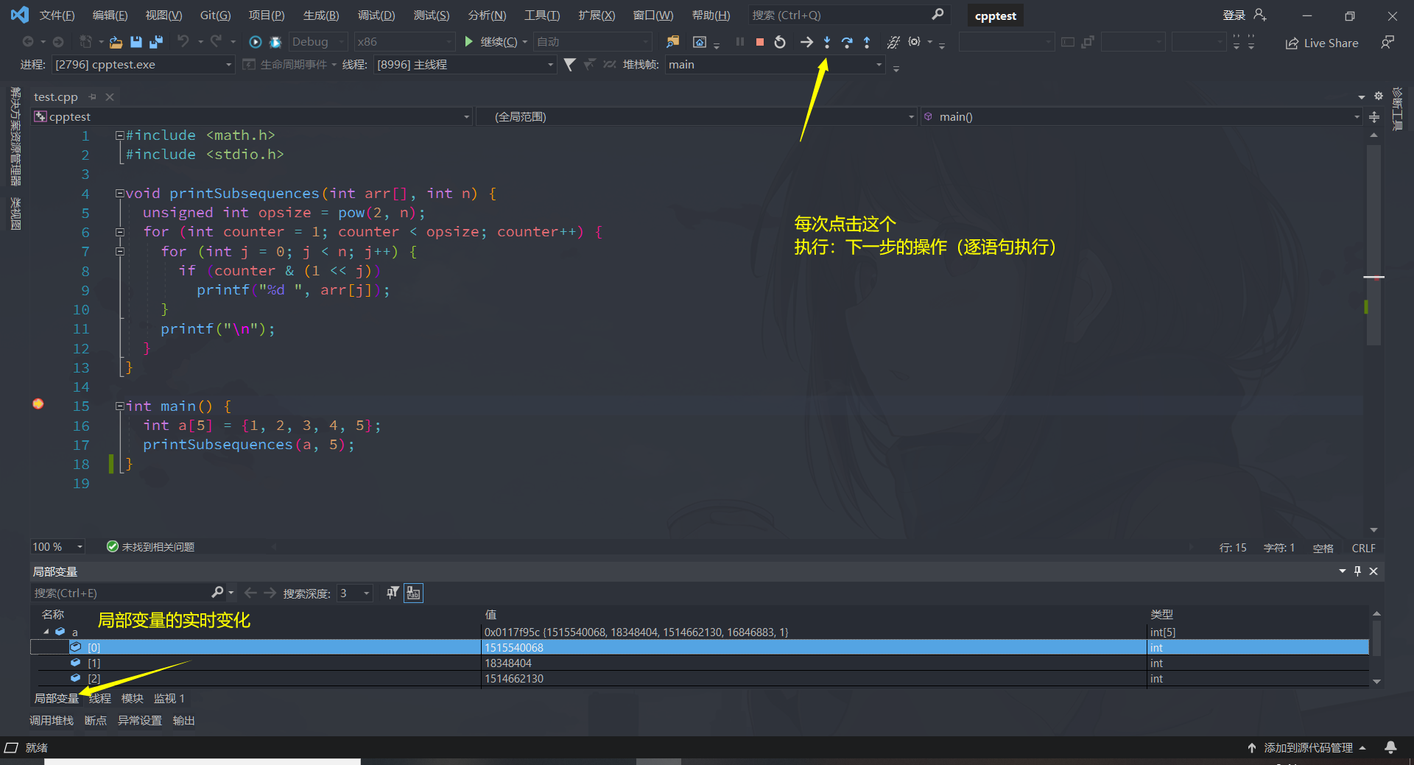The height and width of the screenshot is (765, 1414).
Task: Collapse the inner for loop at line 7
Action: click(119, 251)
